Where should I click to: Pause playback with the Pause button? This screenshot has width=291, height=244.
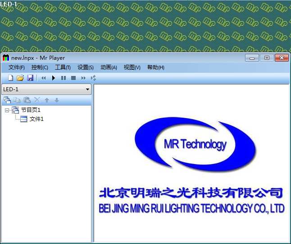64,78
